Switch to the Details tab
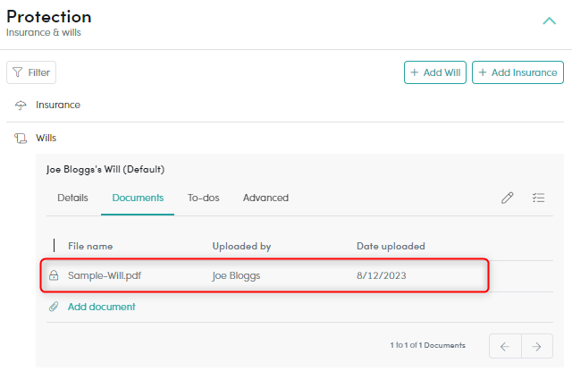Viewport: 572px width, 371px height. [72, 198]
